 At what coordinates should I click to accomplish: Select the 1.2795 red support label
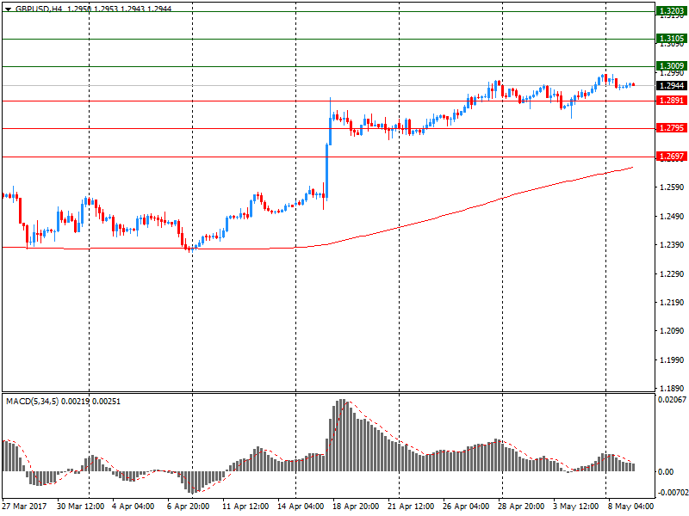point(672,128)
